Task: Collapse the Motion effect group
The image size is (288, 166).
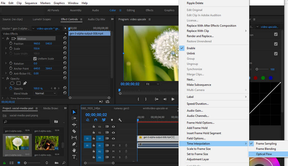Action: coord(3,38)
